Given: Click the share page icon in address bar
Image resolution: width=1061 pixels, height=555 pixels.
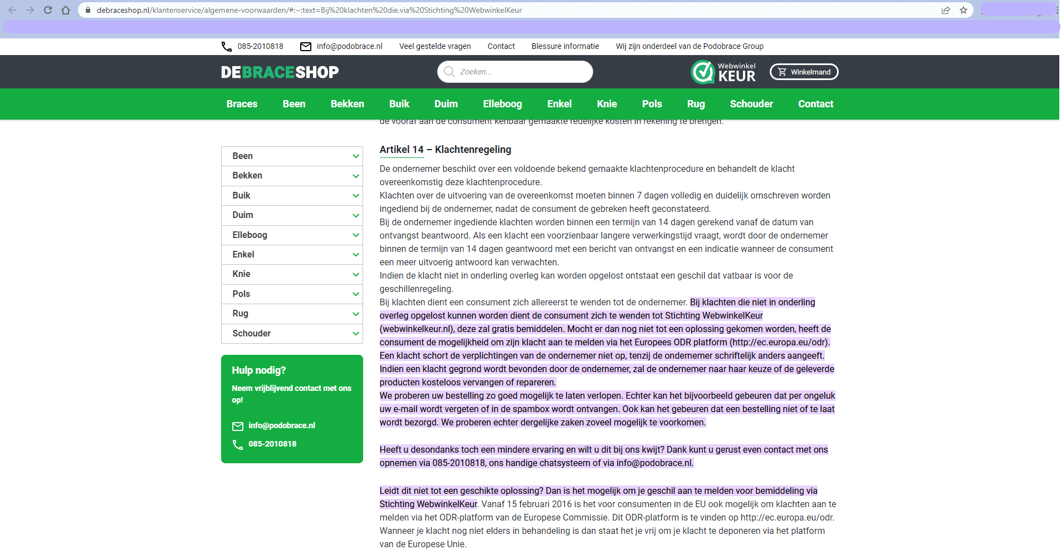Looking at the screenshot, I should point(946,10).
